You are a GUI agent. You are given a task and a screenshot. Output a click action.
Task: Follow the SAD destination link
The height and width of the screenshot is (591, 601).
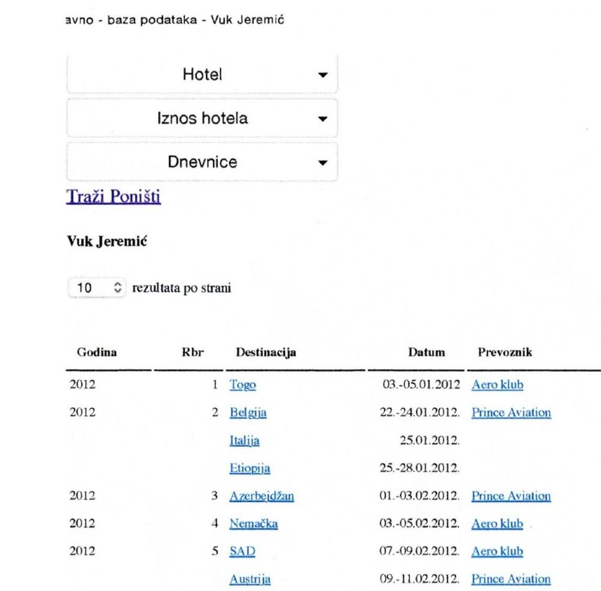click(242, 552)
